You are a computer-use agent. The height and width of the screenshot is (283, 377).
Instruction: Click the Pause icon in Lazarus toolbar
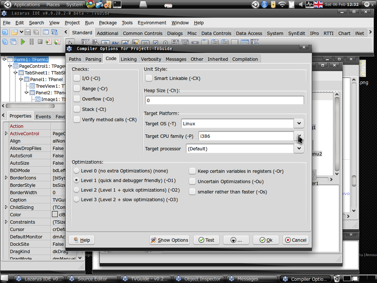click(x=32, y=42)
